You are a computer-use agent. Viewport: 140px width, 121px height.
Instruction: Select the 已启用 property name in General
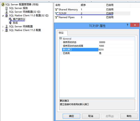(x=66, y=53)
